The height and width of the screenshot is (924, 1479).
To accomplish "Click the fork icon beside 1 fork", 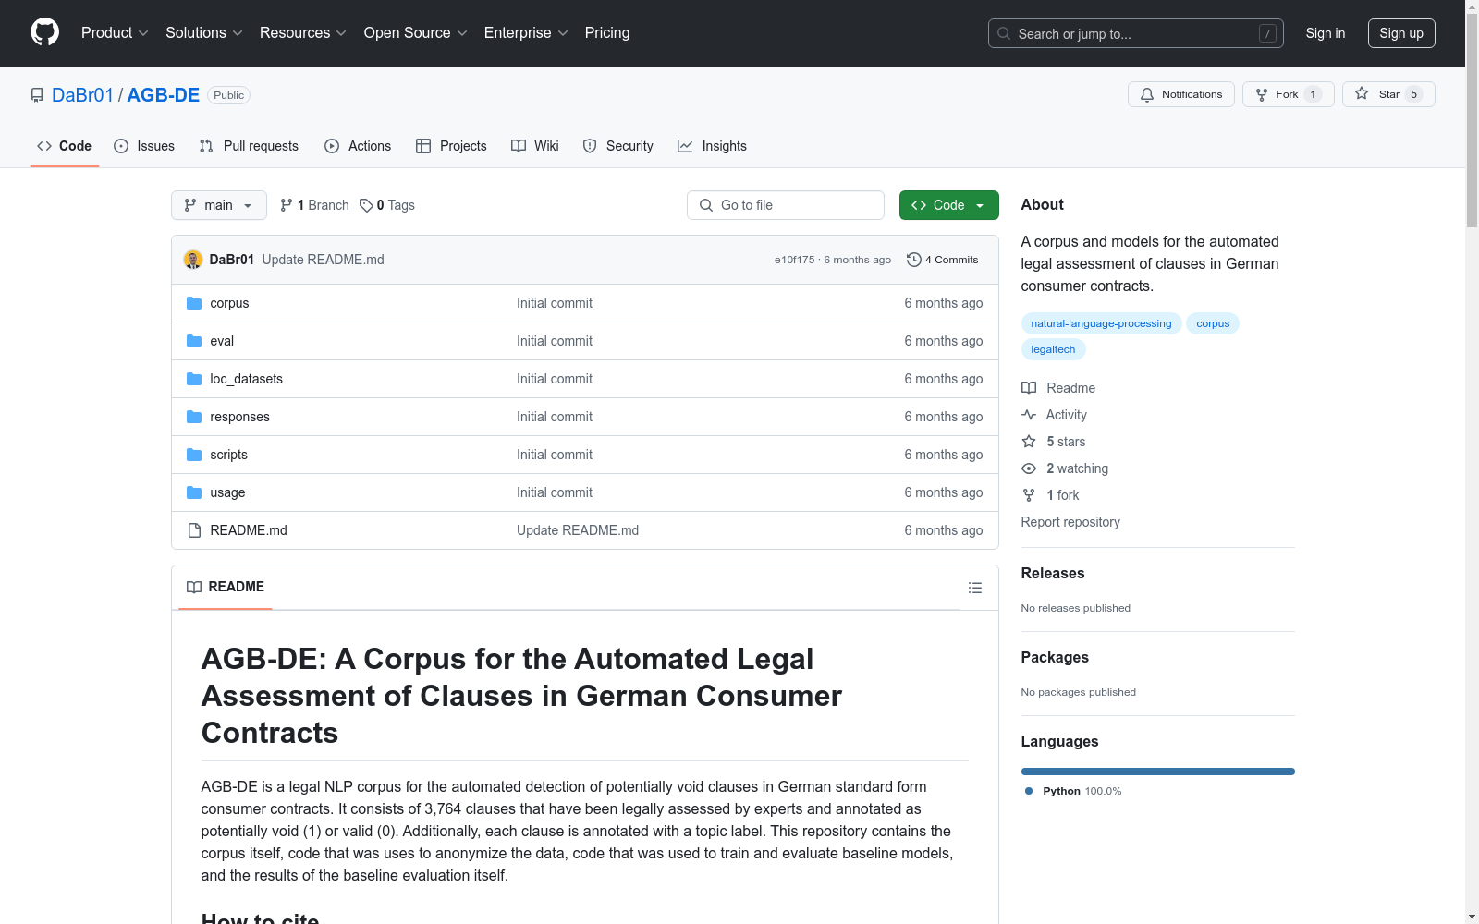I will 1029,495.
